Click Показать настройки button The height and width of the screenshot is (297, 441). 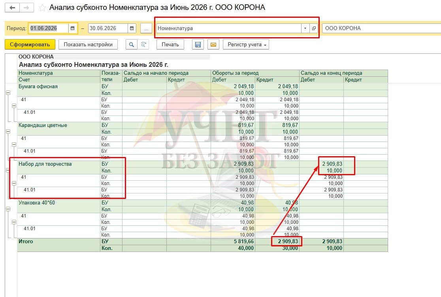[88, 44]
